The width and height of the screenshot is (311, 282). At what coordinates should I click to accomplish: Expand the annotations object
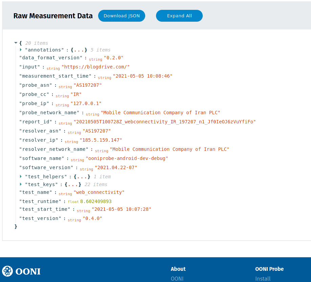pyautogui.click(x=21, y=50)
